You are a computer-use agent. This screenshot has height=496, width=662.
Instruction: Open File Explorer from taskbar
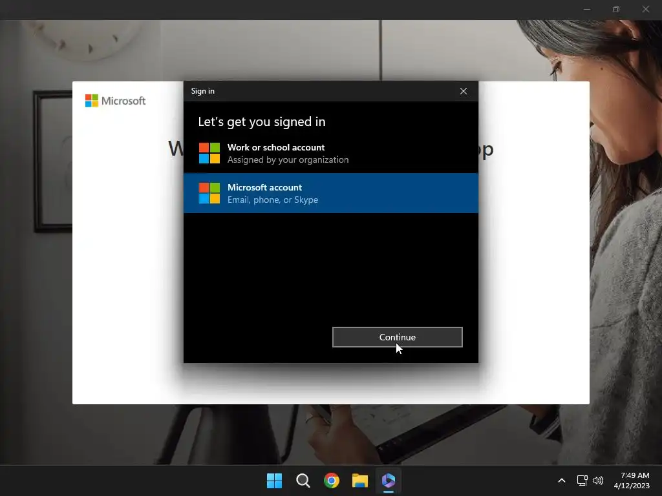(360, 480)
